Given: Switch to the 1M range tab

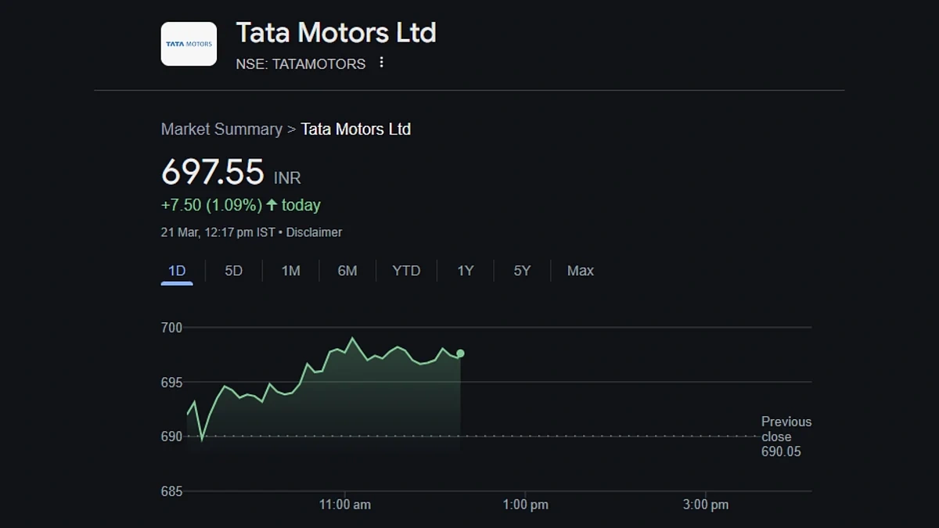Looking at the screenshot, I should 290,271.
